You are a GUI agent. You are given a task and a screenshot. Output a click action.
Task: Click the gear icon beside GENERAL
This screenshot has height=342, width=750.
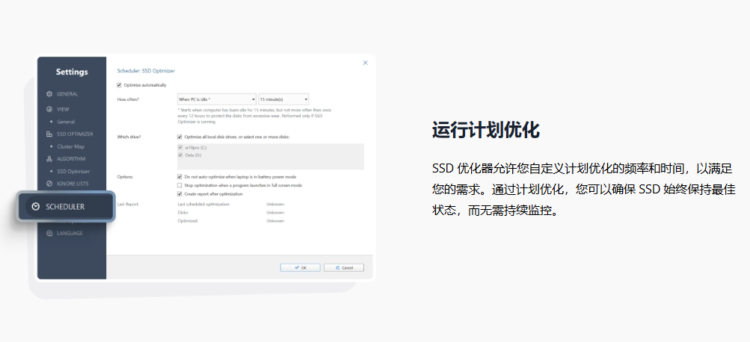[x=49, y=94]
